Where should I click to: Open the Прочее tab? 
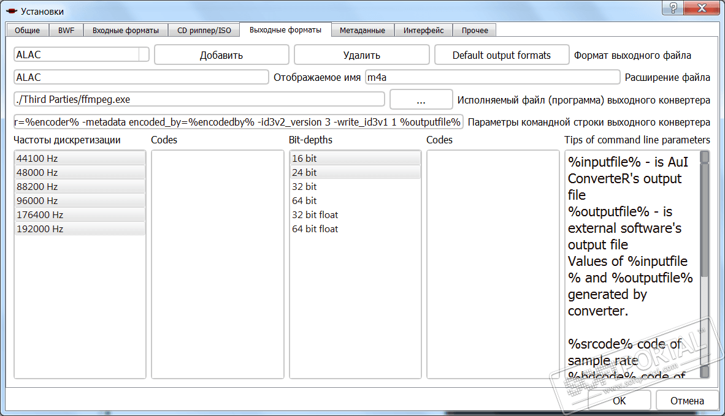[x=475, y=31]
